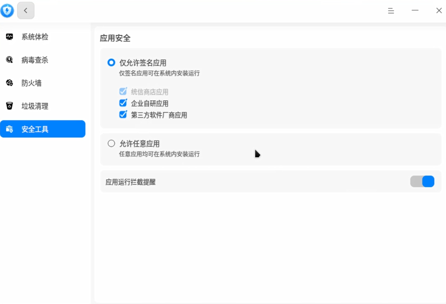Click the 病毒查杀 magnifier icon
This screenshot has height=304, width=446.
[x=9, y=60]
